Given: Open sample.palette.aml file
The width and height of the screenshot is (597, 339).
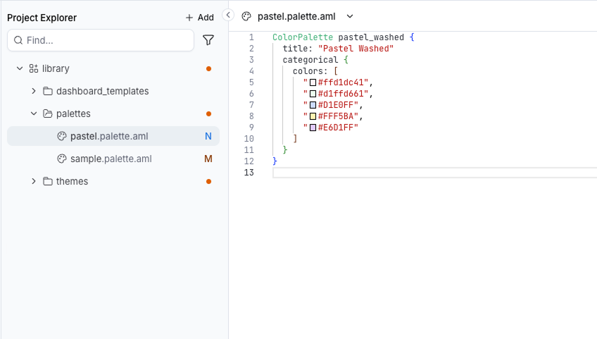Looking at the screenshot, I should [x=113, y=159].
